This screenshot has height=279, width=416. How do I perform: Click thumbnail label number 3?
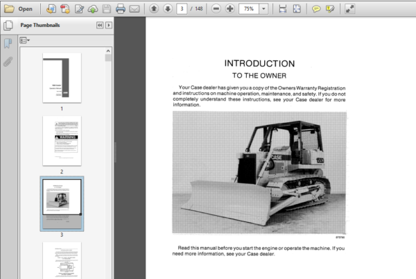pos(62,235)
